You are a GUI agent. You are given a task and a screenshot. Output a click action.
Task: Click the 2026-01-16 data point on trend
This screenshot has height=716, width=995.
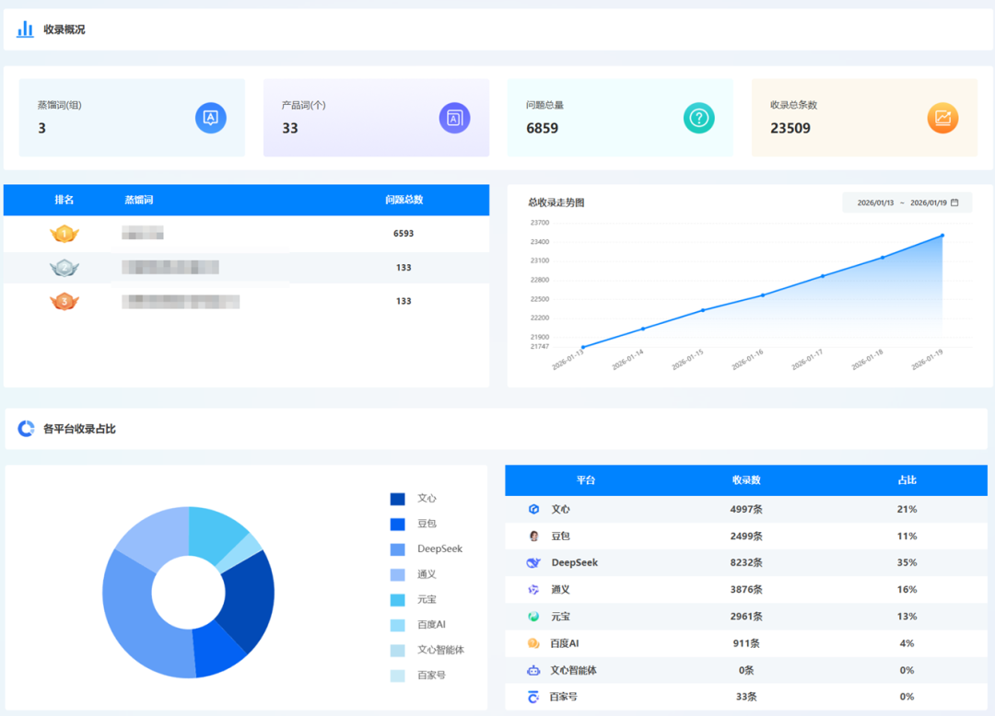click(x=763, y=295)
